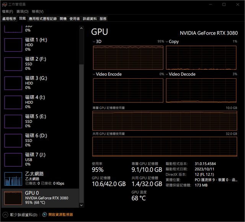Open the 檔案(F) menu

point(8,11)
